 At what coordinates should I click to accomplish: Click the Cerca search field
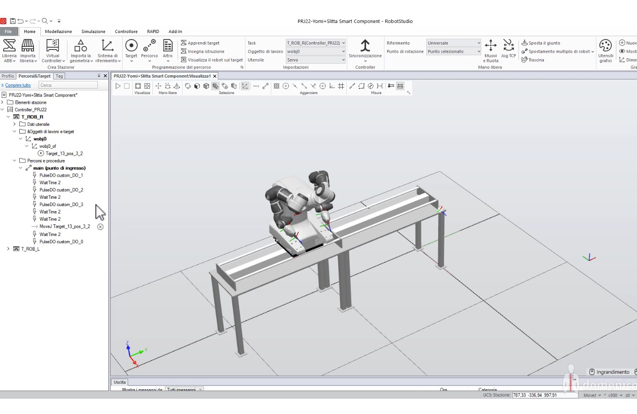[68, 85]
